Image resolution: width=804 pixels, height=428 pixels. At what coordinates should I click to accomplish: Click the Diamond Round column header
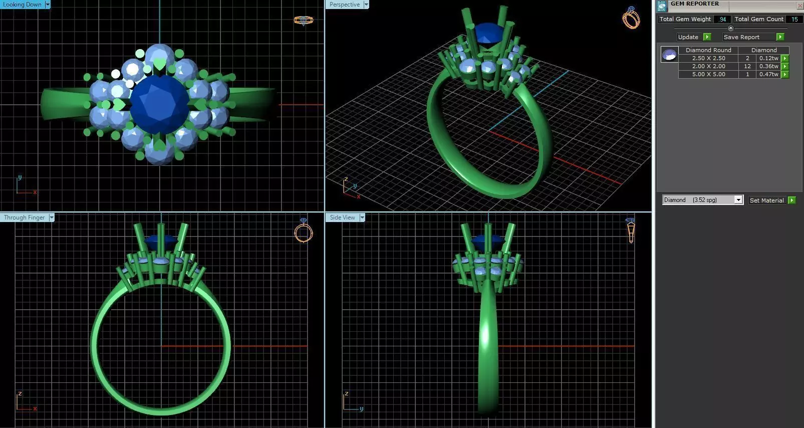(x=708, y=50)
